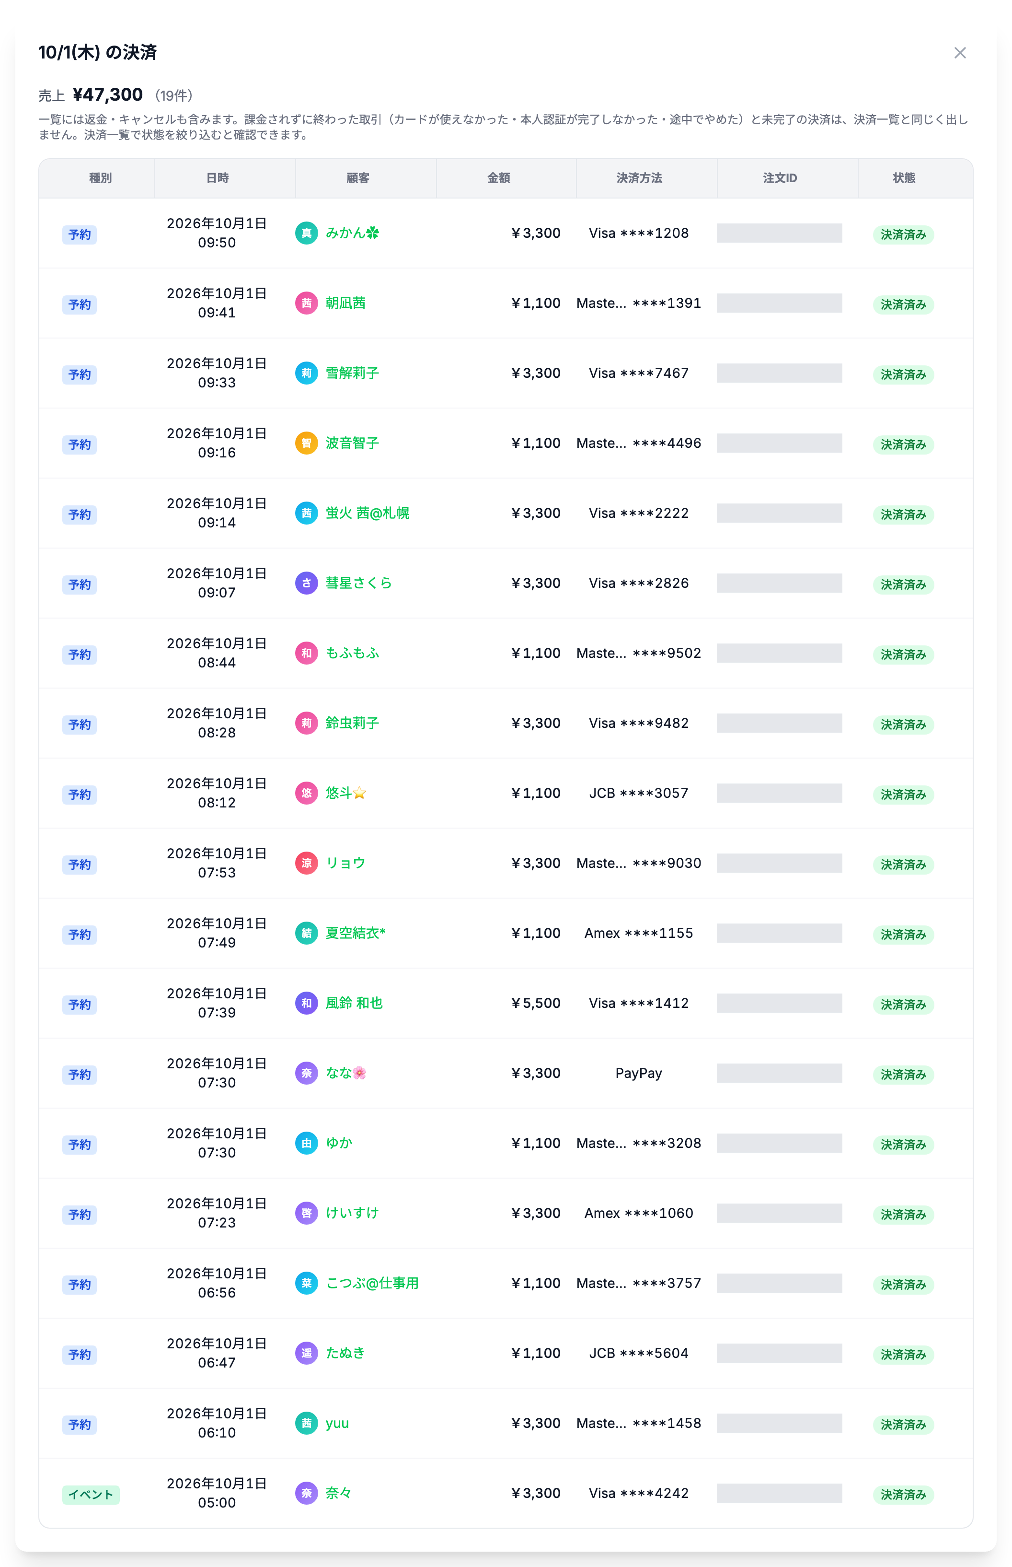Click the order ID placeholder for リョウ
Screen dimensions: 1012x1567
tap(780, 864)
